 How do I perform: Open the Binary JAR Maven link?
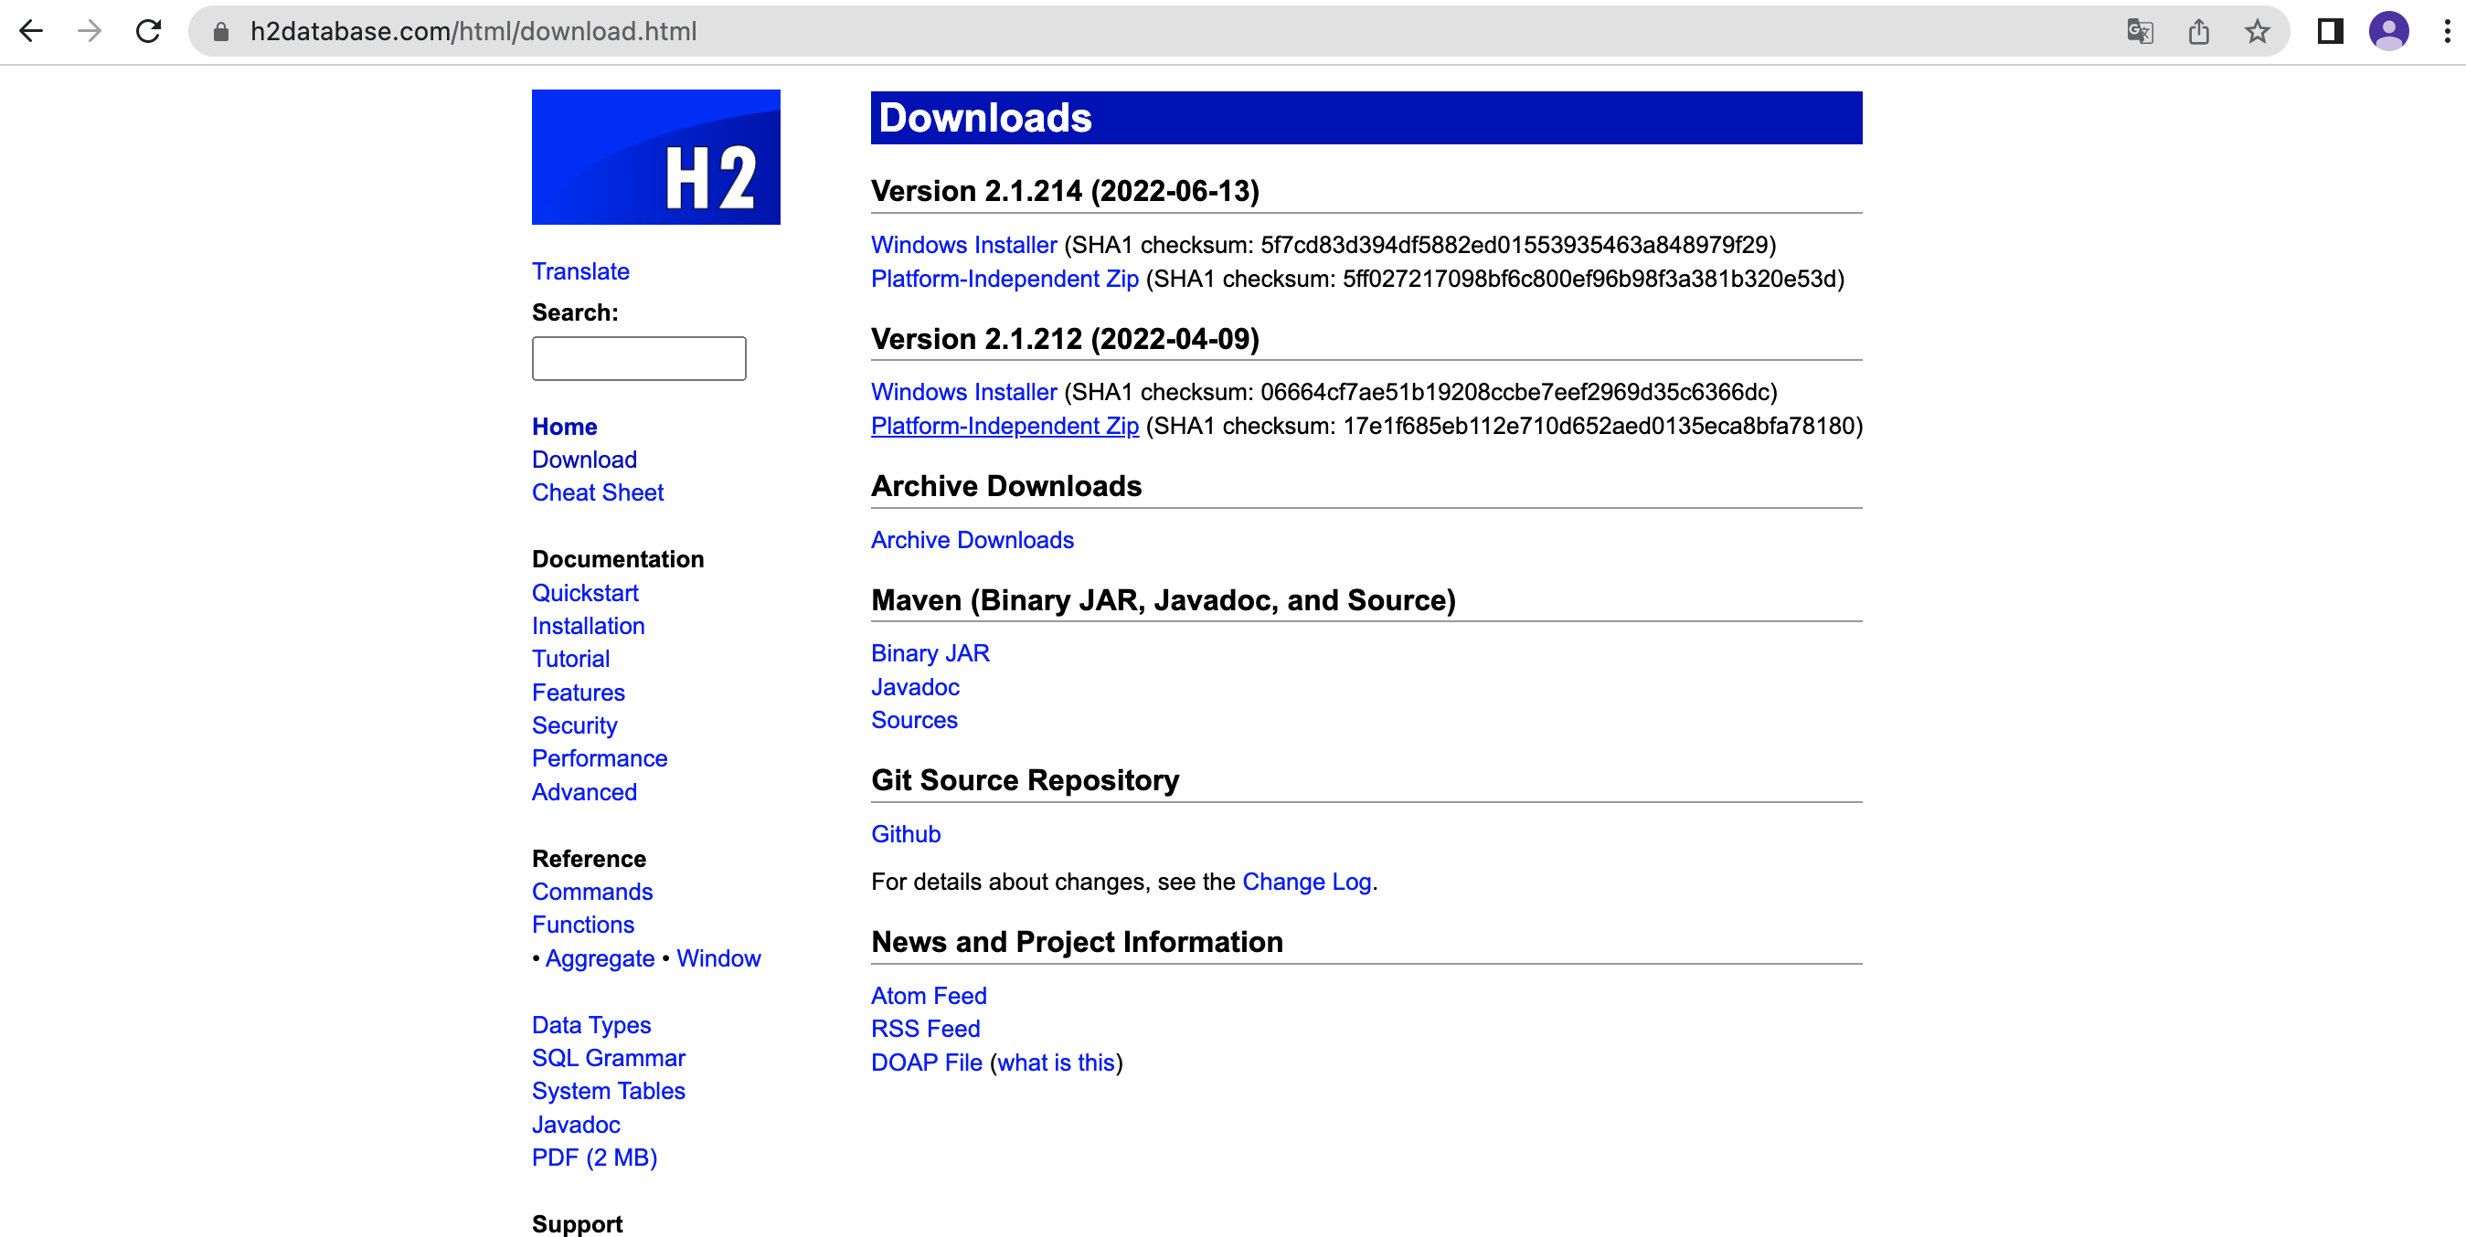click(930, 653)
